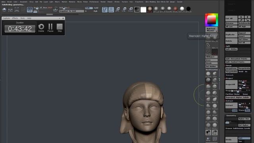Image resolution: width=254 pixels, height=143 pixels.
Task: Click the ProjectAll button
Action: pyautogui.click(x=231, y=84)
